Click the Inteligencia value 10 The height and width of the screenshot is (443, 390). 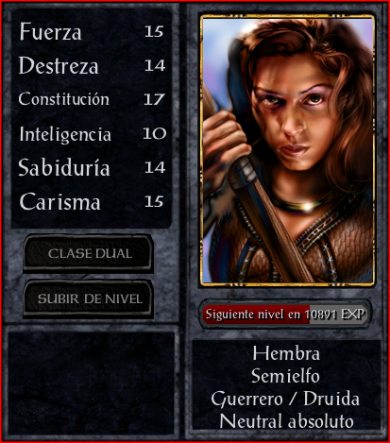click(155, 133)
